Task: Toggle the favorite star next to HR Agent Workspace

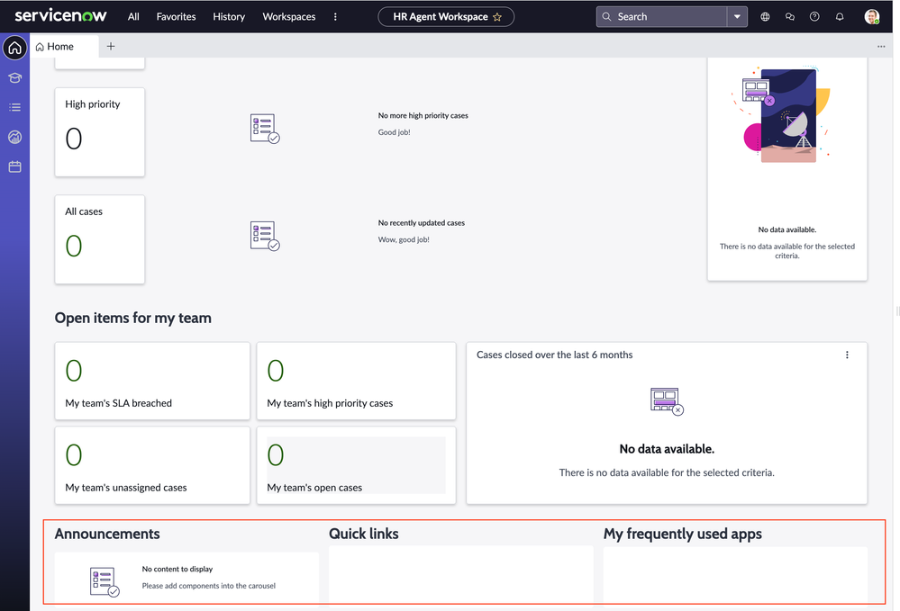Action: [498, 16]
